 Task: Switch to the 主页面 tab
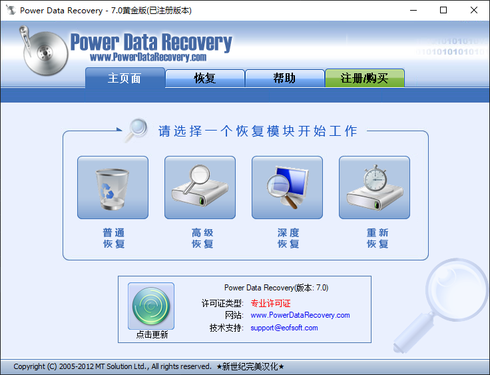pyautogui.click(x=124, y=78)
